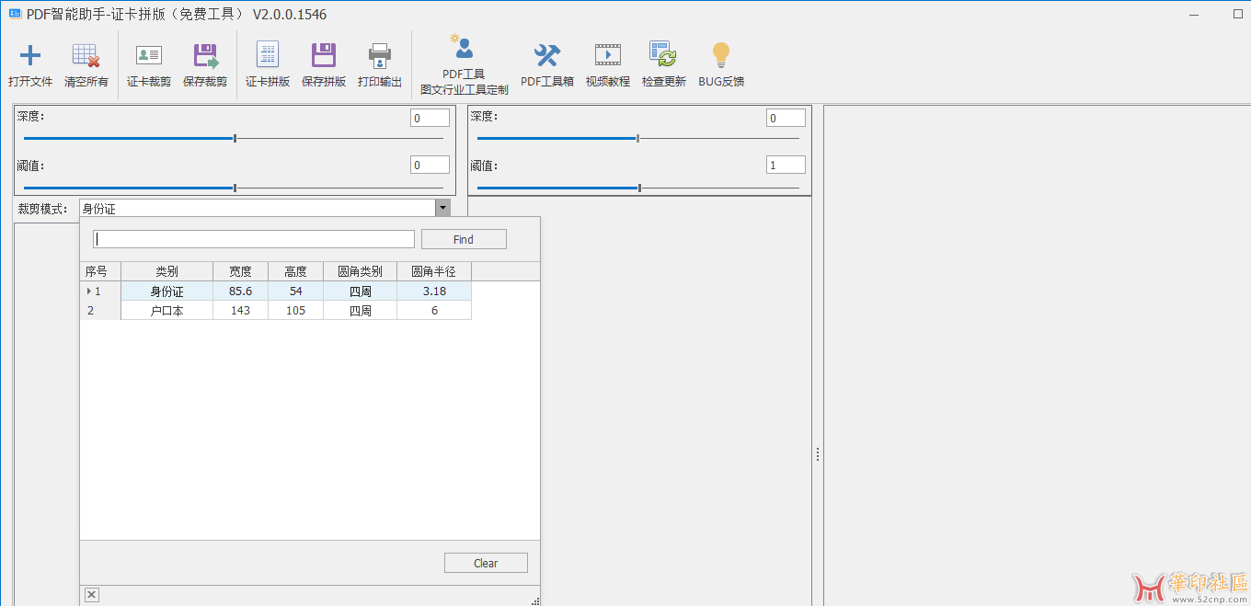Click the Clear button
Screen dimensions: 1251x606
pos(486,563)
